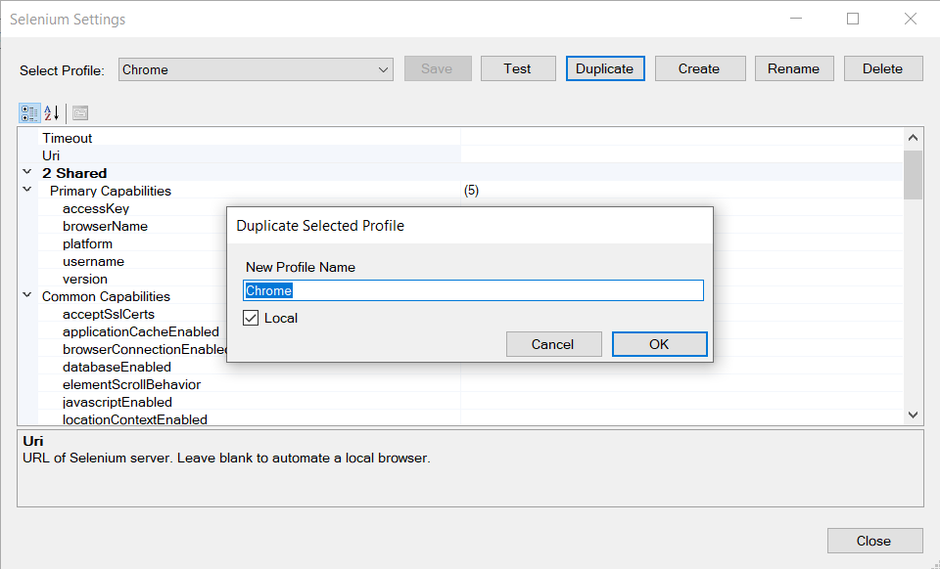
Task: Confirm duplicate with the OK button
Action: [x=659, y=344]
